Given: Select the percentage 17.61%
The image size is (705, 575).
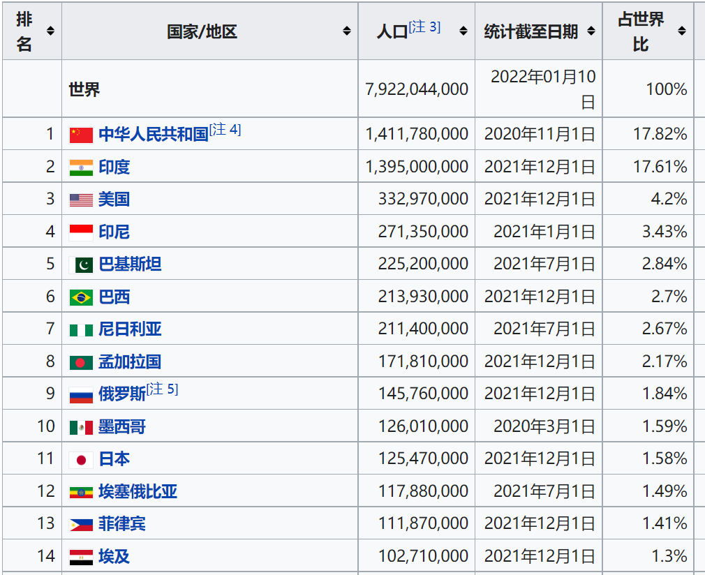Looking at the screenshot, I should 660,167.
